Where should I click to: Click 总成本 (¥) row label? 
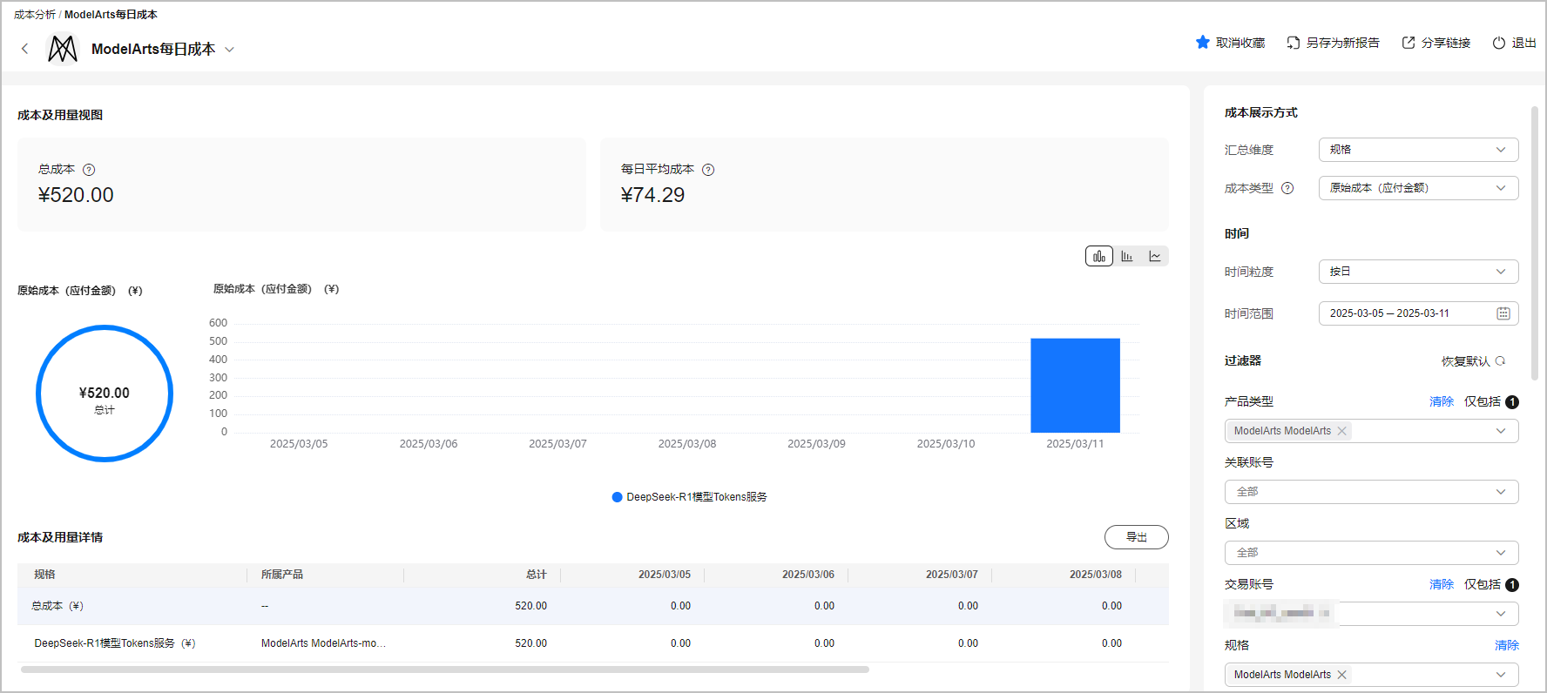[57, 606]
